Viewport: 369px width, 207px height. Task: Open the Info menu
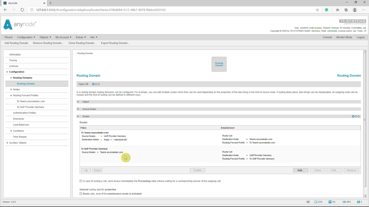(x=94, y=37)
